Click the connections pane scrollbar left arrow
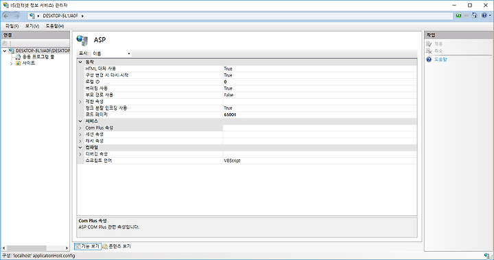The height and width of the screenshot is (260, 494). coord(4,248)
